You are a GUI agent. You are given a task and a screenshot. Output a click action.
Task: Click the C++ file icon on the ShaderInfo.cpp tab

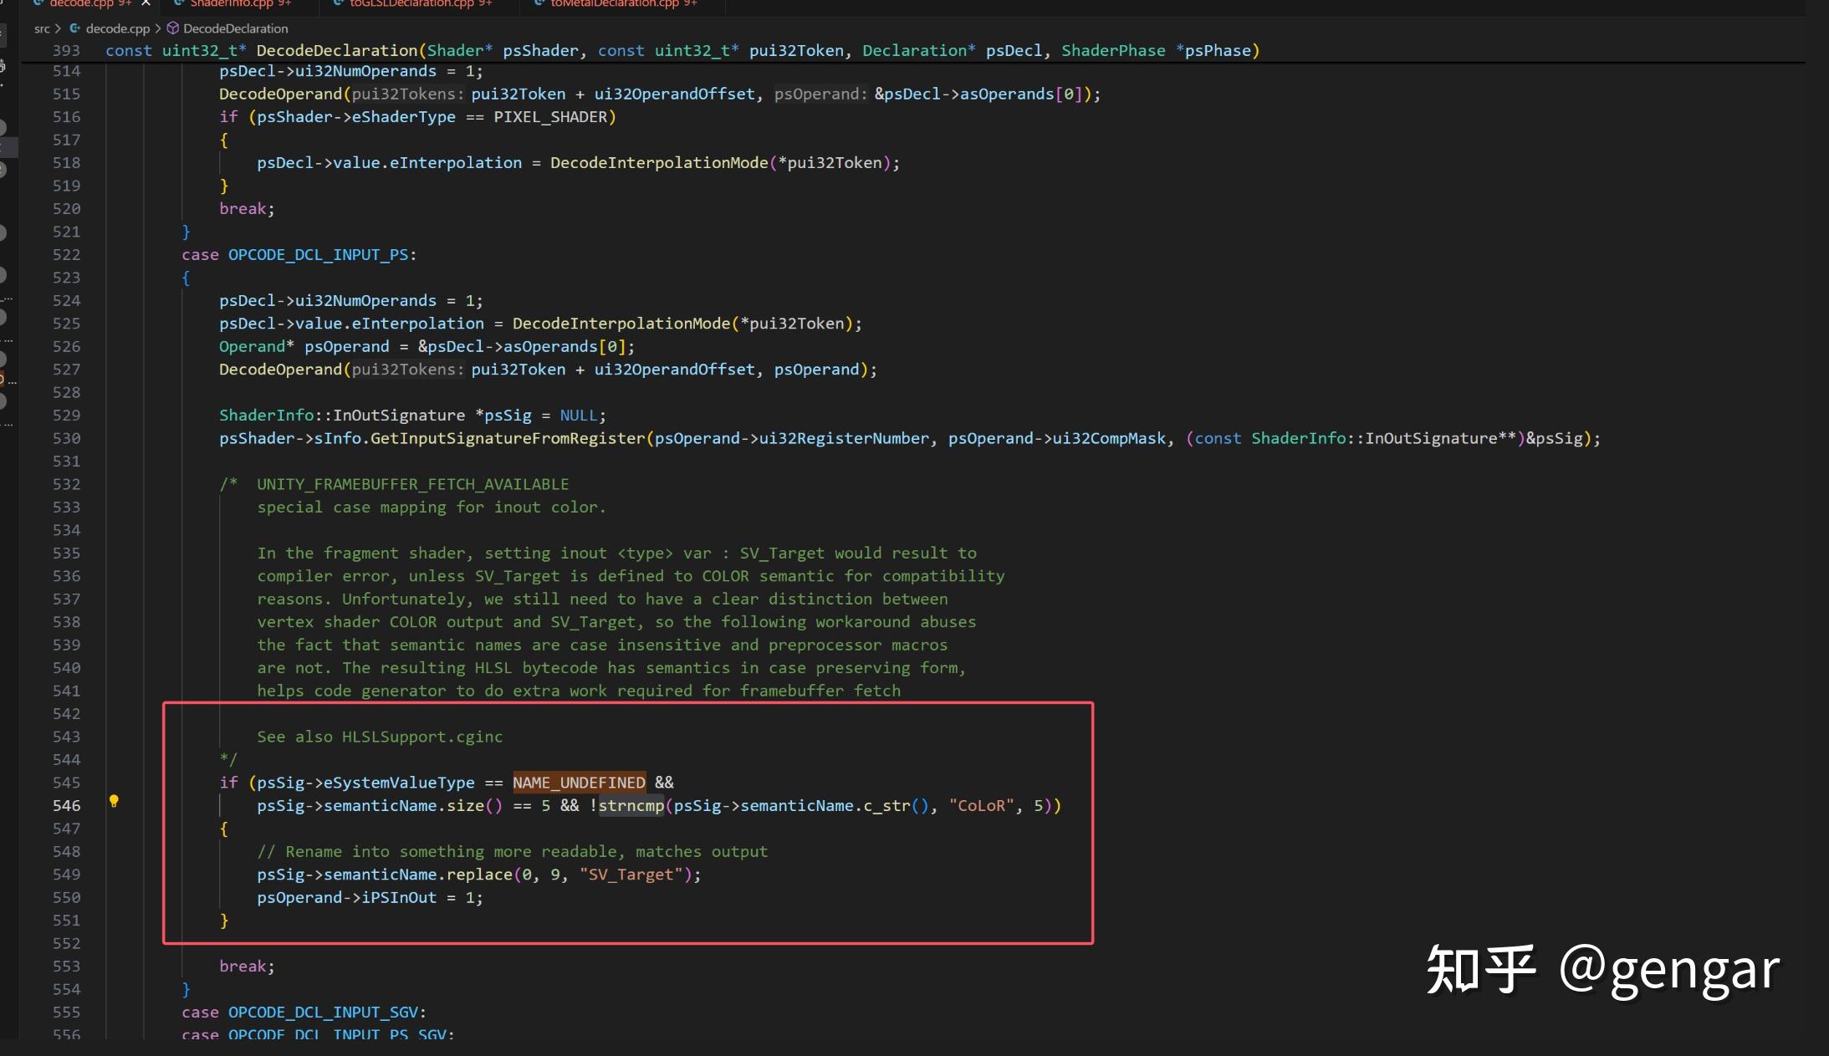point(178,3)
